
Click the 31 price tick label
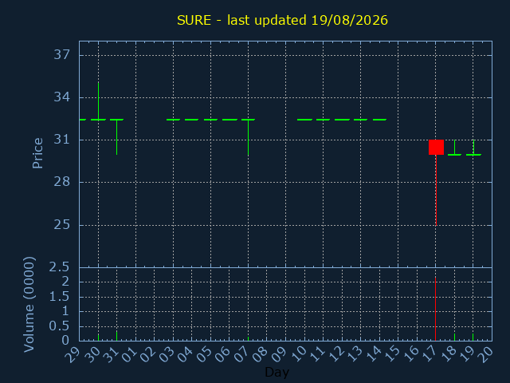62,140
